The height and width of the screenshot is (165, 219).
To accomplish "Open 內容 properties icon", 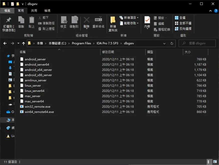I will [147, 20].
